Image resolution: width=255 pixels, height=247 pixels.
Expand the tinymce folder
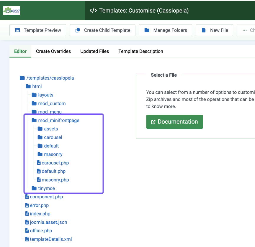pyautogui.click(x=46, y=188)
